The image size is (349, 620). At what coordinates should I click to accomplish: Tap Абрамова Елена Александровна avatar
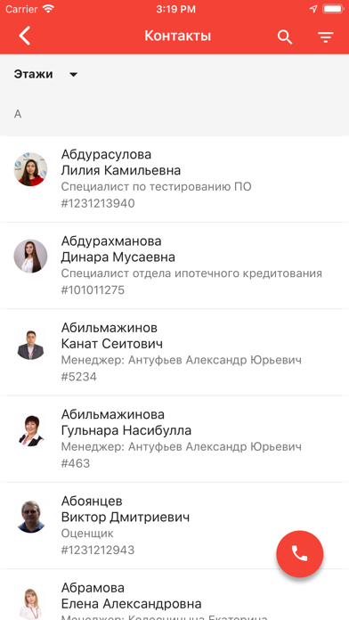(x=30, y=603)
